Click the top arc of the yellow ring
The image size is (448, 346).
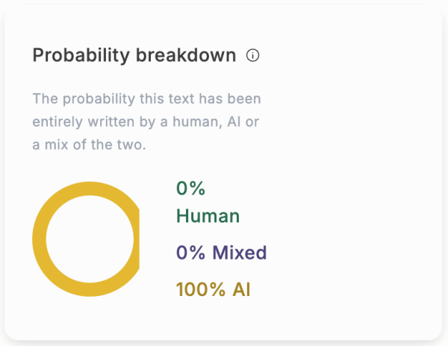tap(90, 188)
